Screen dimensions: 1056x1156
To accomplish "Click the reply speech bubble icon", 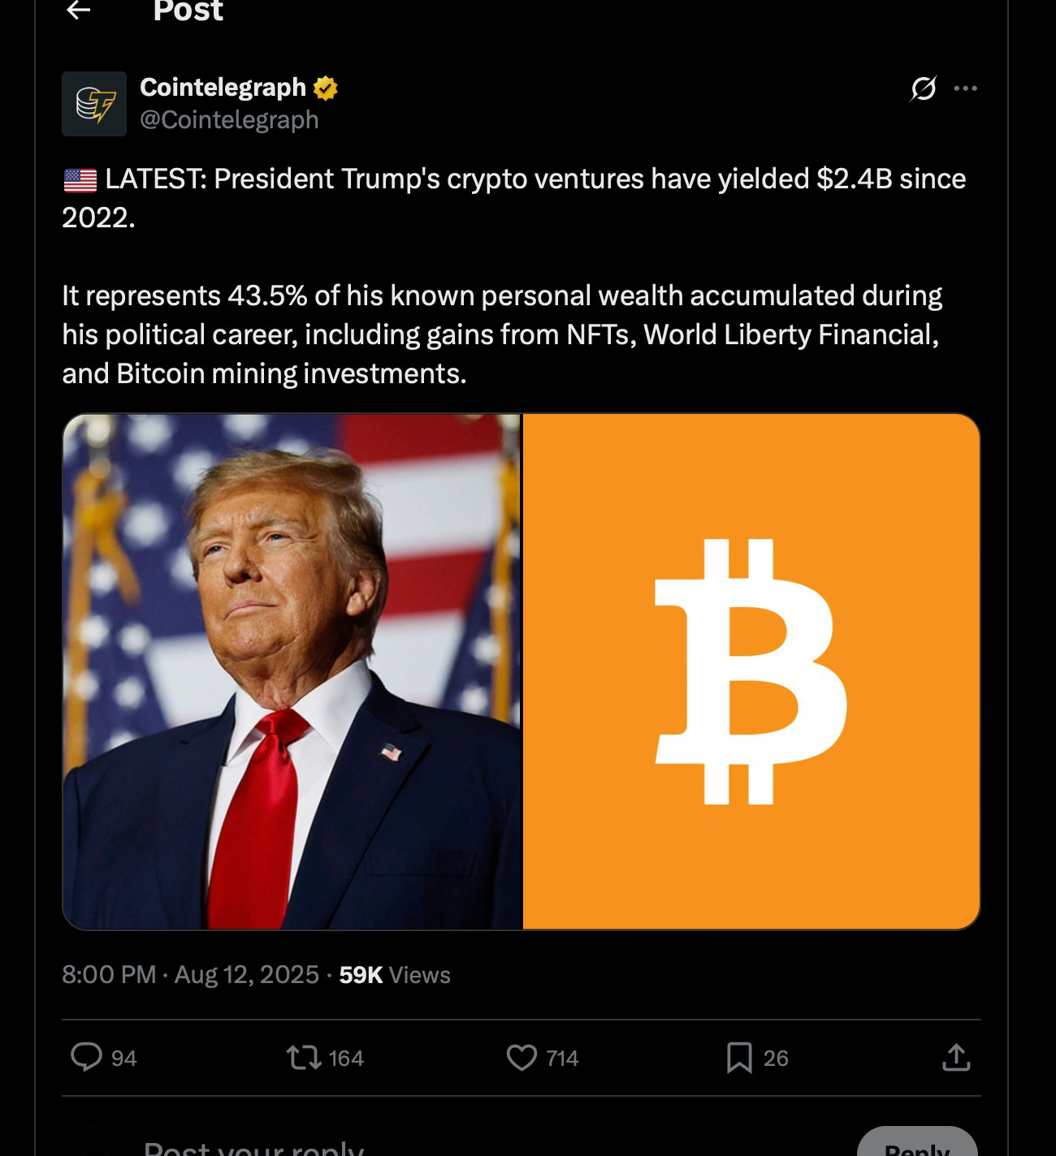I will pos(86,1057).
